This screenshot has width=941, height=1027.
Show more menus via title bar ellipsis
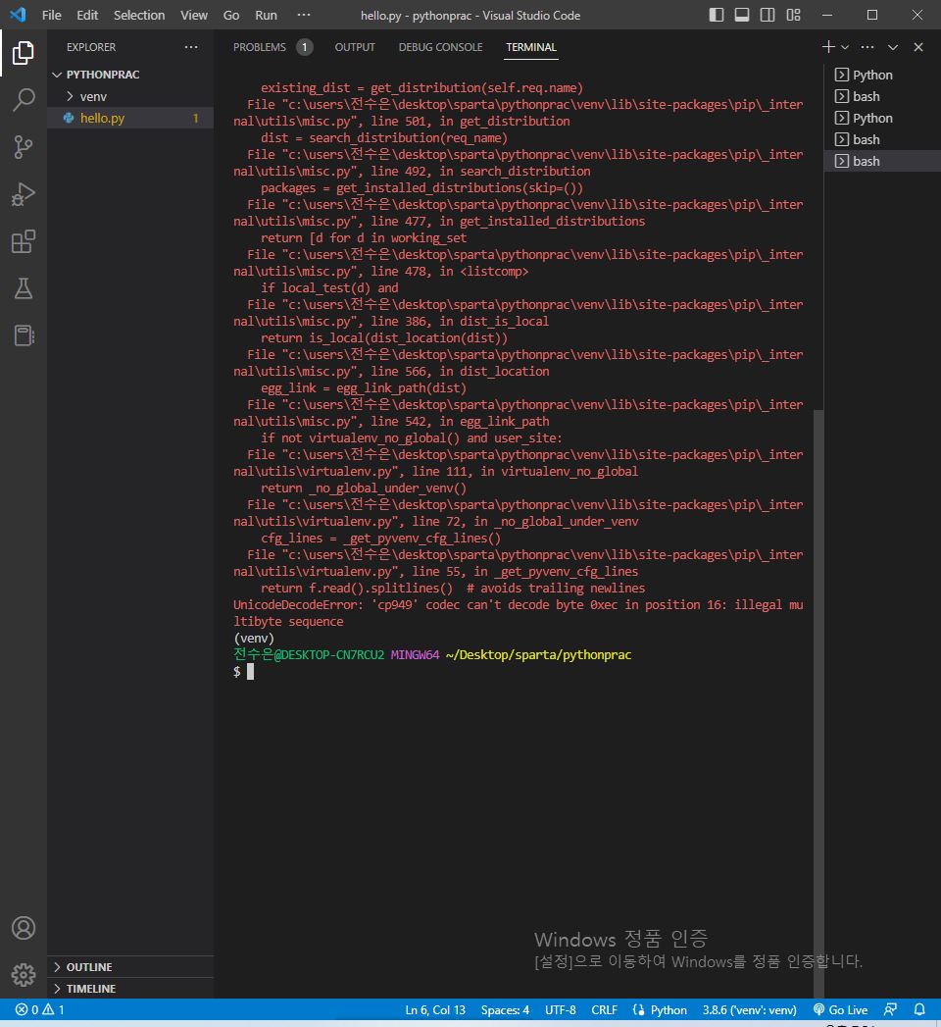point(304,15)
